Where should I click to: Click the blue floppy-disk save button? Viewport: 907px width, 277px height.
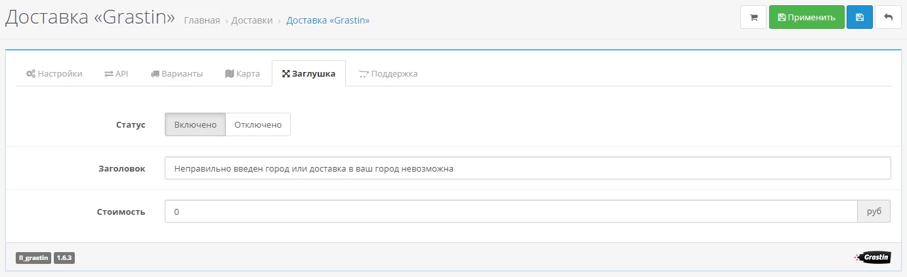pos(860,18)
